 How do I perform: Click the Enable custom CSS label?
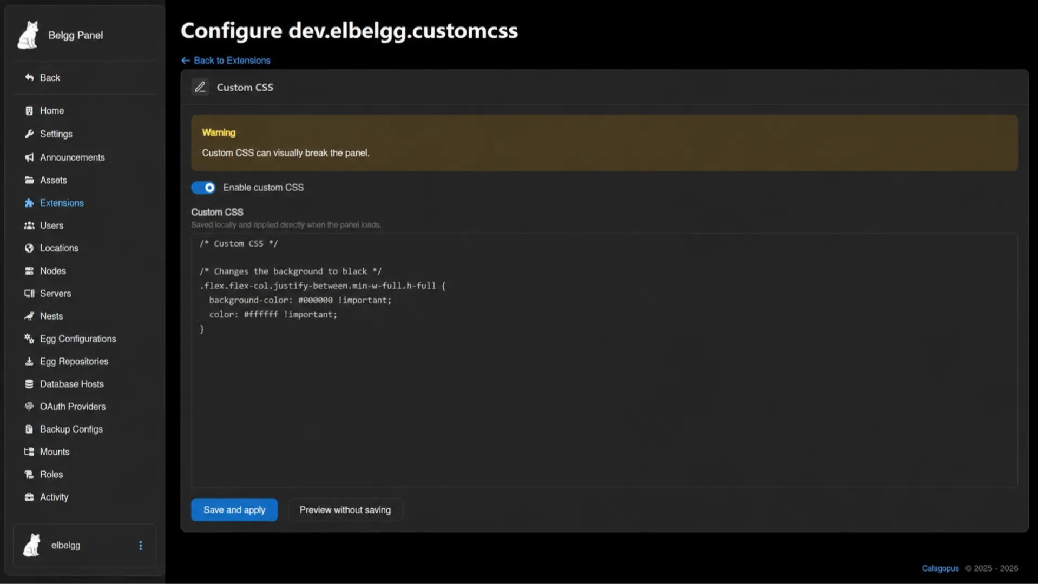[264, 188]
